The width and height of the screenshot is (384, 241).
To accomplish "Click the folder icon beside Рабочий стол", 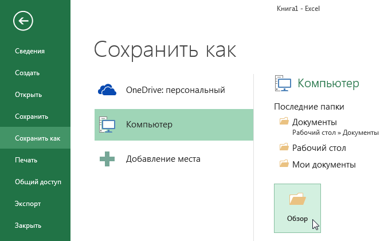I will coord(284,147).
